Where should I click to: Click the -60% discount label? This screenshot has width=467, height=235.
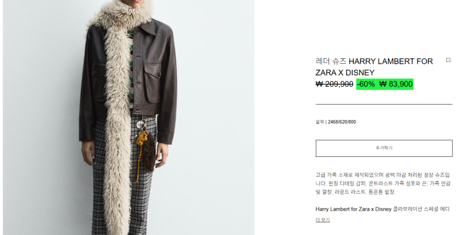coord(366,84)
